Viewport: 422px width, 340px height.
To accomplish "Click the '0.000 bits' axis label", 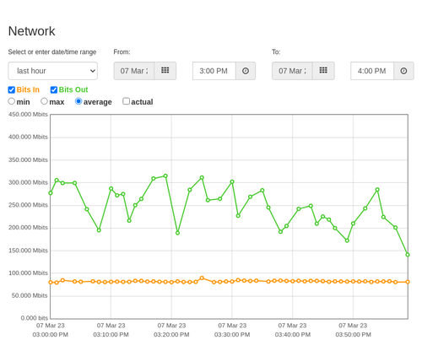I will [x=35, y=318].
